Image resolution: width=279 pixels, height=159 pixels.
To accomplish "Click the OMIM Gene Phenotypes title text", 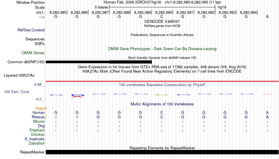I will click(162, 49).
